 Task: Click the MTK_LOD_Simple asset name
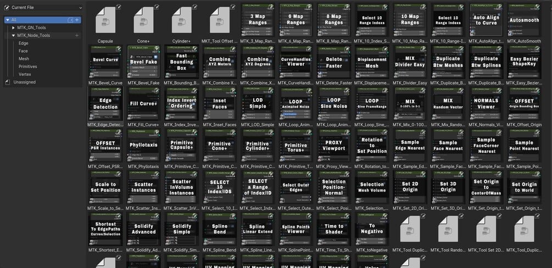(258, 125)
